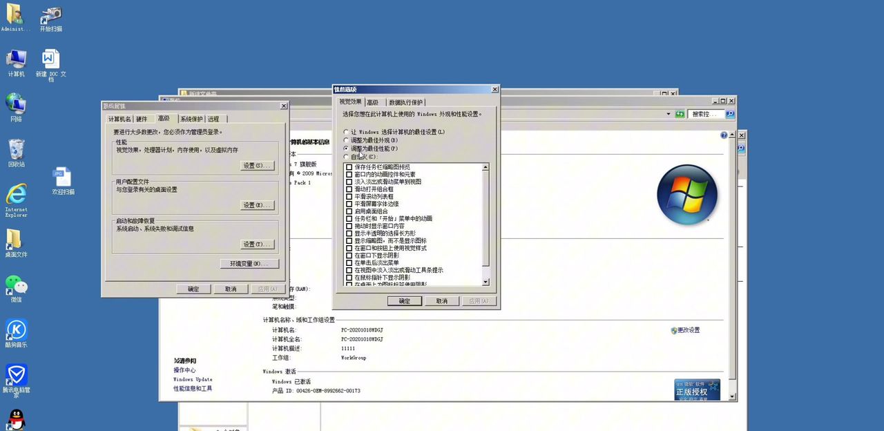The height and width of the screenshot is (431, 884).
Task: Open the address bar dropdown arrow in control panel window
Action: pyautogui.click(x=669, y=114)
